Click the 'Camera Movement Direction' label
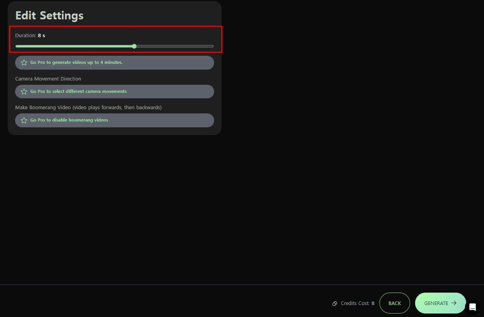484x317 pixels. 48,79
